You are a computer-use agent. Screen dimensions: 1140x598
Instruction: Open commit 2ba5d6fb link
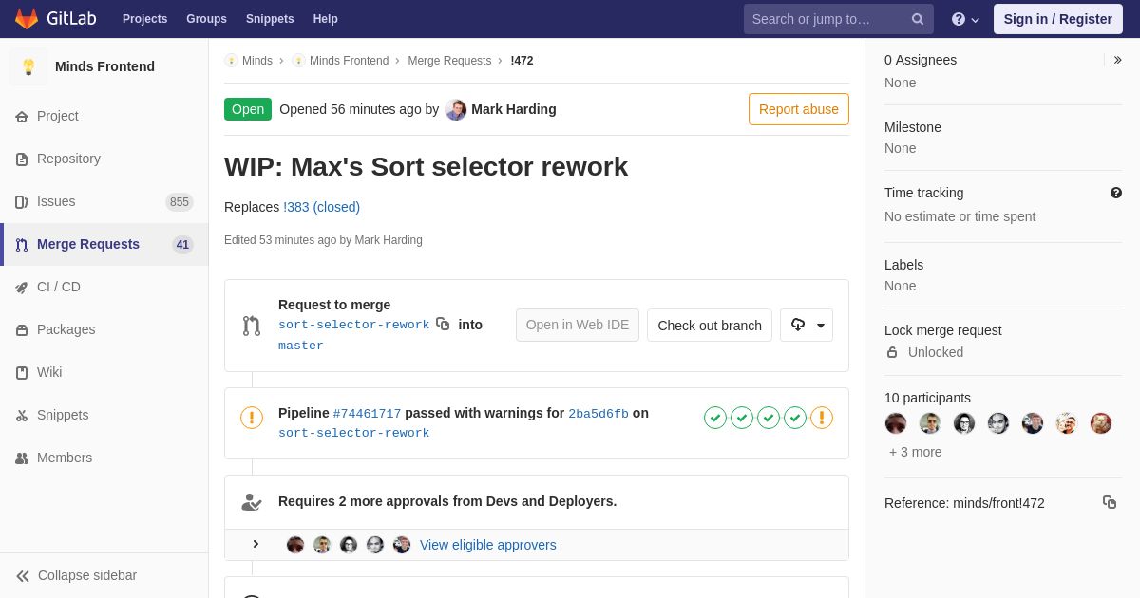(598, 414)
